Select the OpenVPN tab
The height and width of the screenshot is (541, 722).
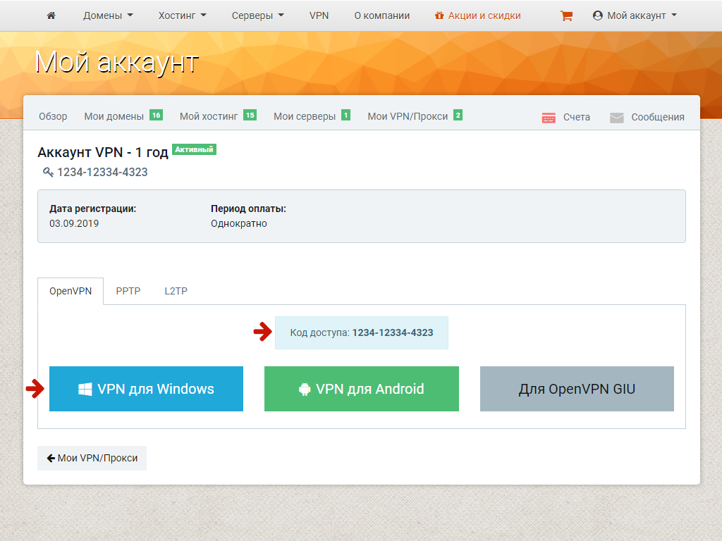[71, 291]
